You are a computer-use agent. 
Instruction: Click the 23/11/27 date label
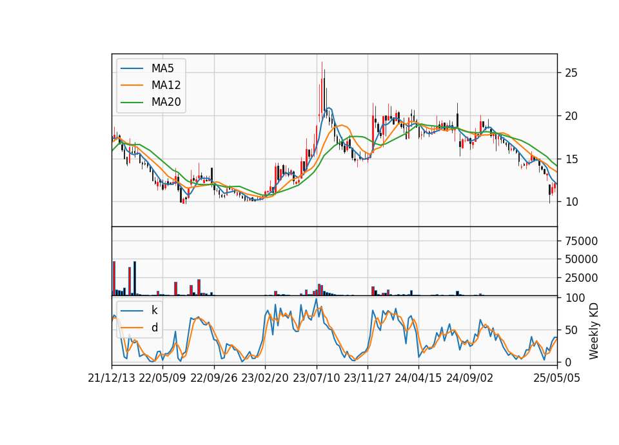367,379
